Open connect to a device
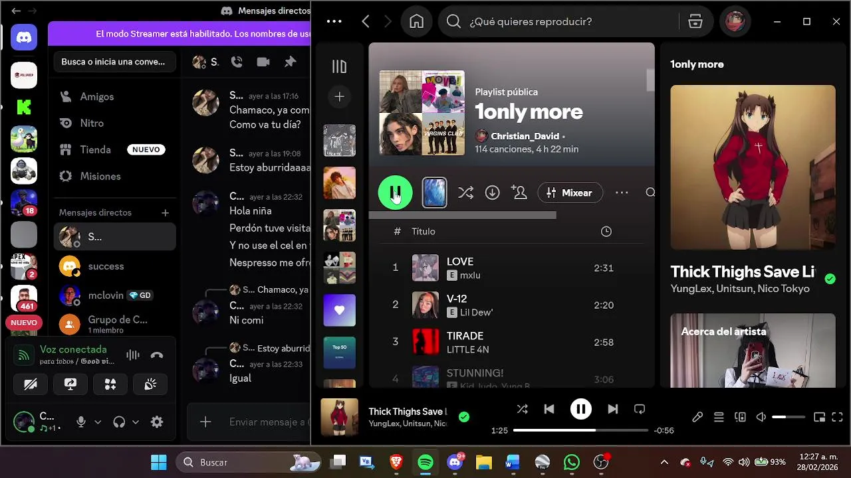Image resolution: width=851 pixels, height=478 pixels. [740, 418]
